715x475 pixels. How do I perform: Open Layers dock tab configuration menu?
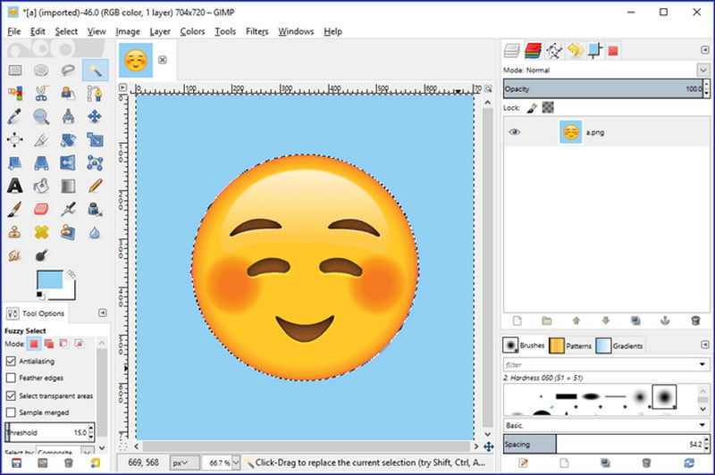[704, 50]
